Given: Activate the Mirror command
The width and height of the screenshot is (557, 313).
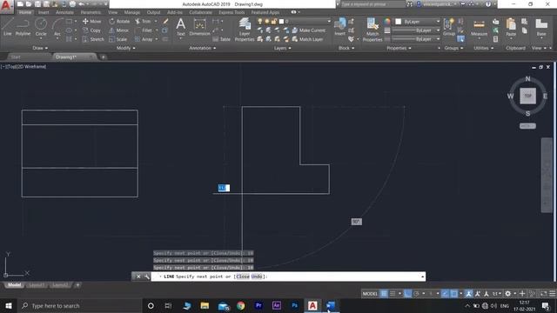Looking at the screenshot, I should [x=119, y=30].
